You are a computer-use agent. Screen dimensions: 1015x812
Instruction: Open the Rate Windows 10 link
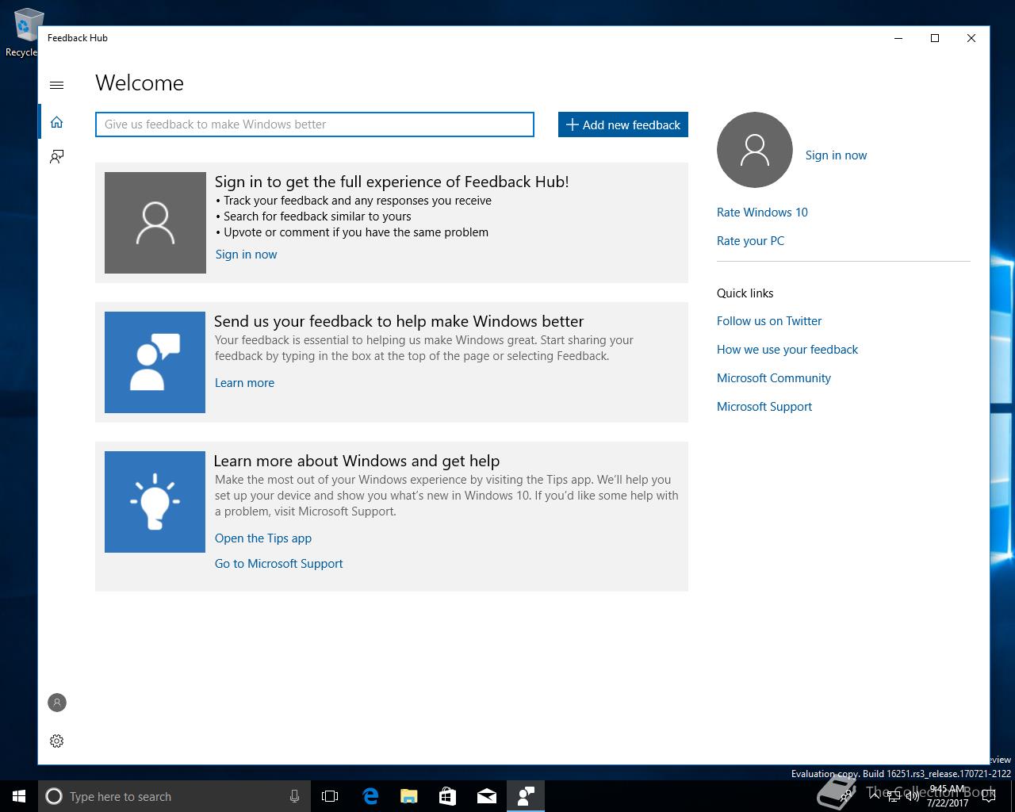coord(762,213)
